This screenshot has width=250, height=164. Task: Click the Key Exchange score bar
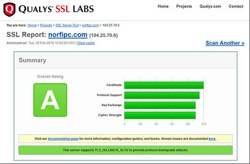[160, 105]
